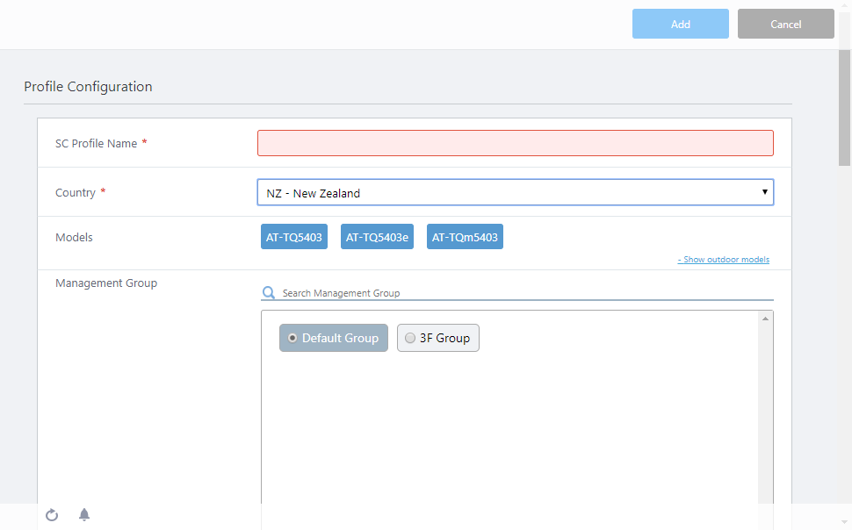The image size is (852, 530).
Task: Click the Management Group list scrollbar track
Action: coord(765,412)
